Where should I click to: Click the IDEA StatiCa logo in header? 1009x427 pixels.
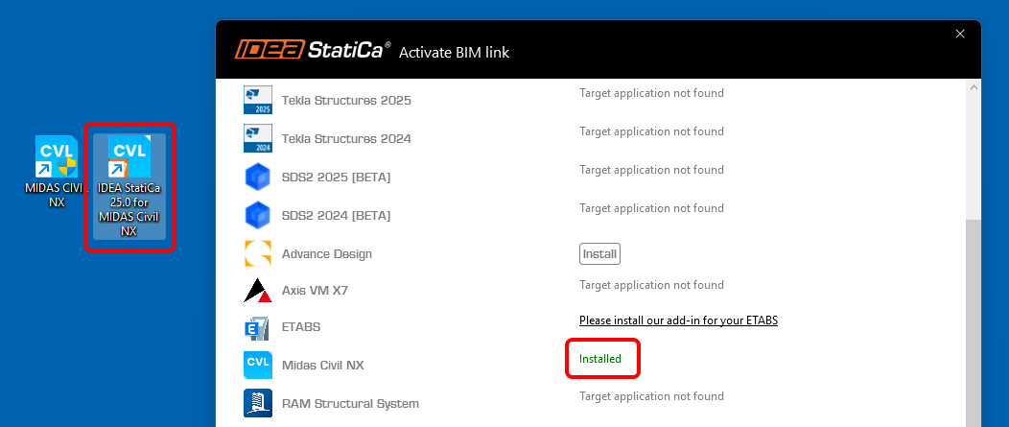313,50
